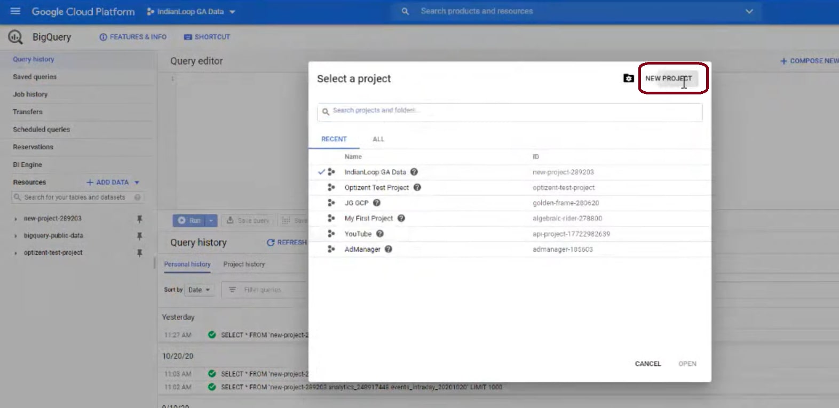The height and width of the screenshot is (408, 839).
Task: Expand the search bar dropdown arrow
Action: 749,11
